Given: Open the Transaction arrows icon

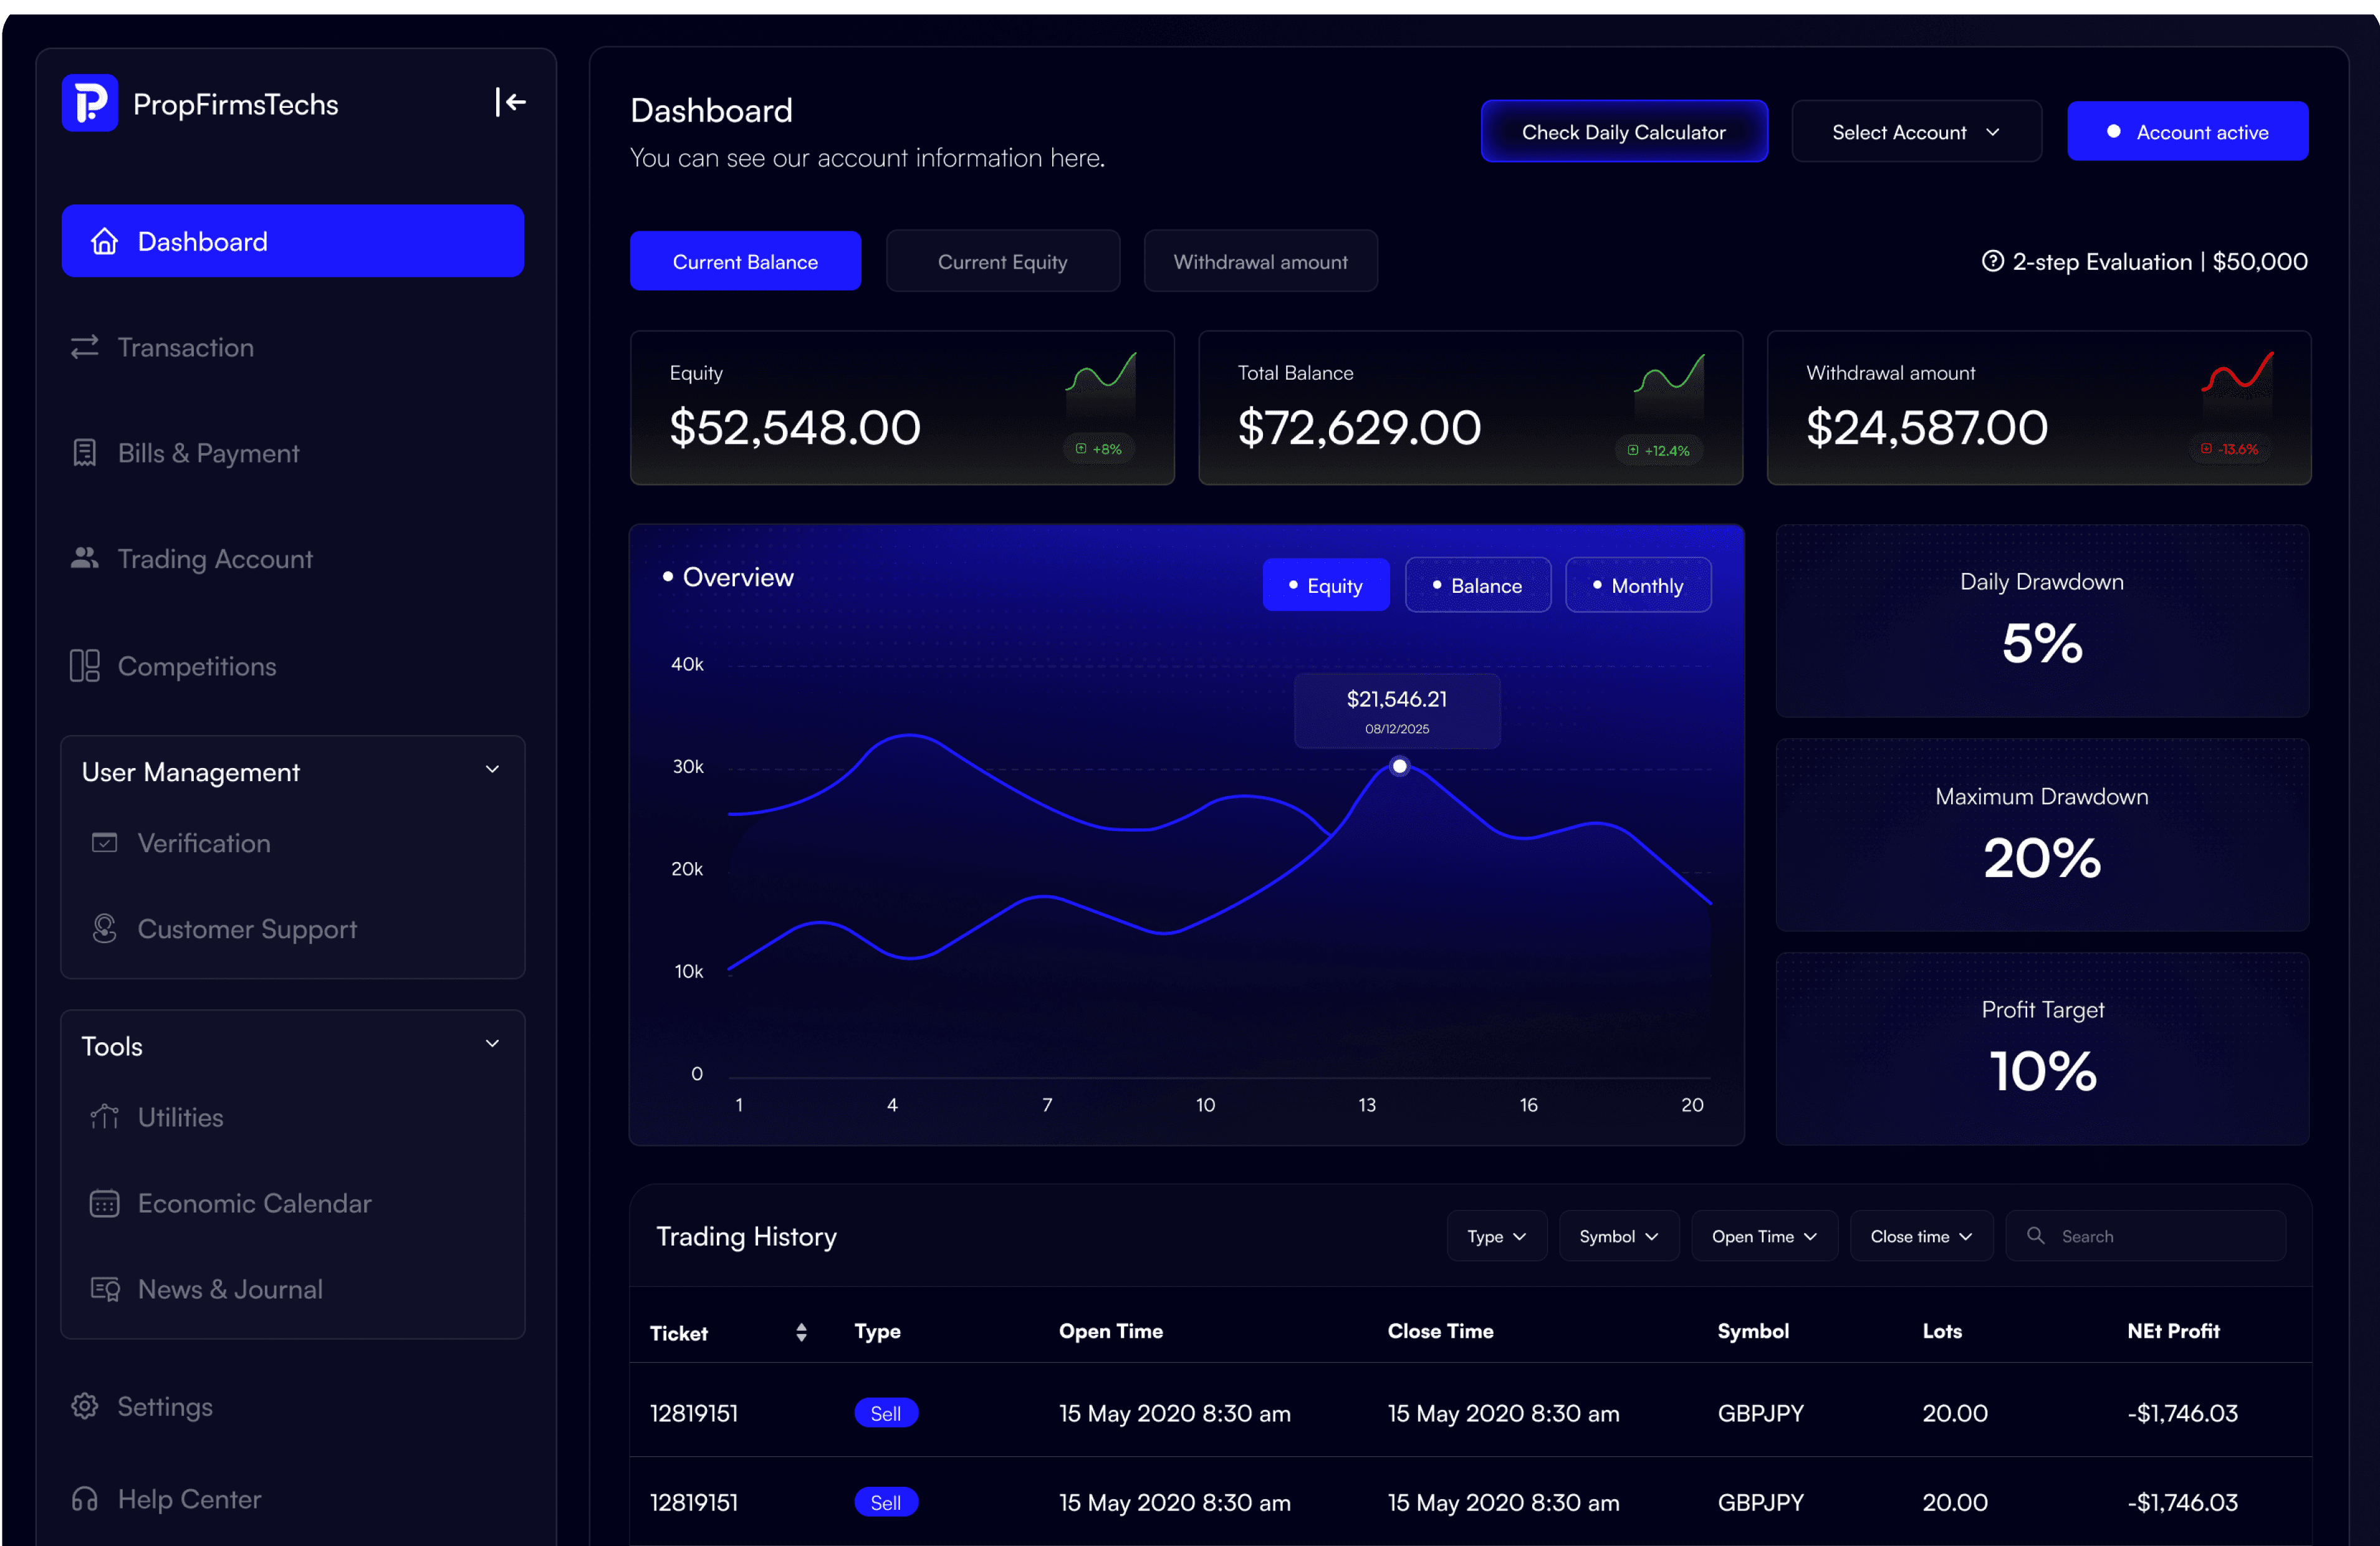Looking at the screenshot, I should click(x=85, y=347).
